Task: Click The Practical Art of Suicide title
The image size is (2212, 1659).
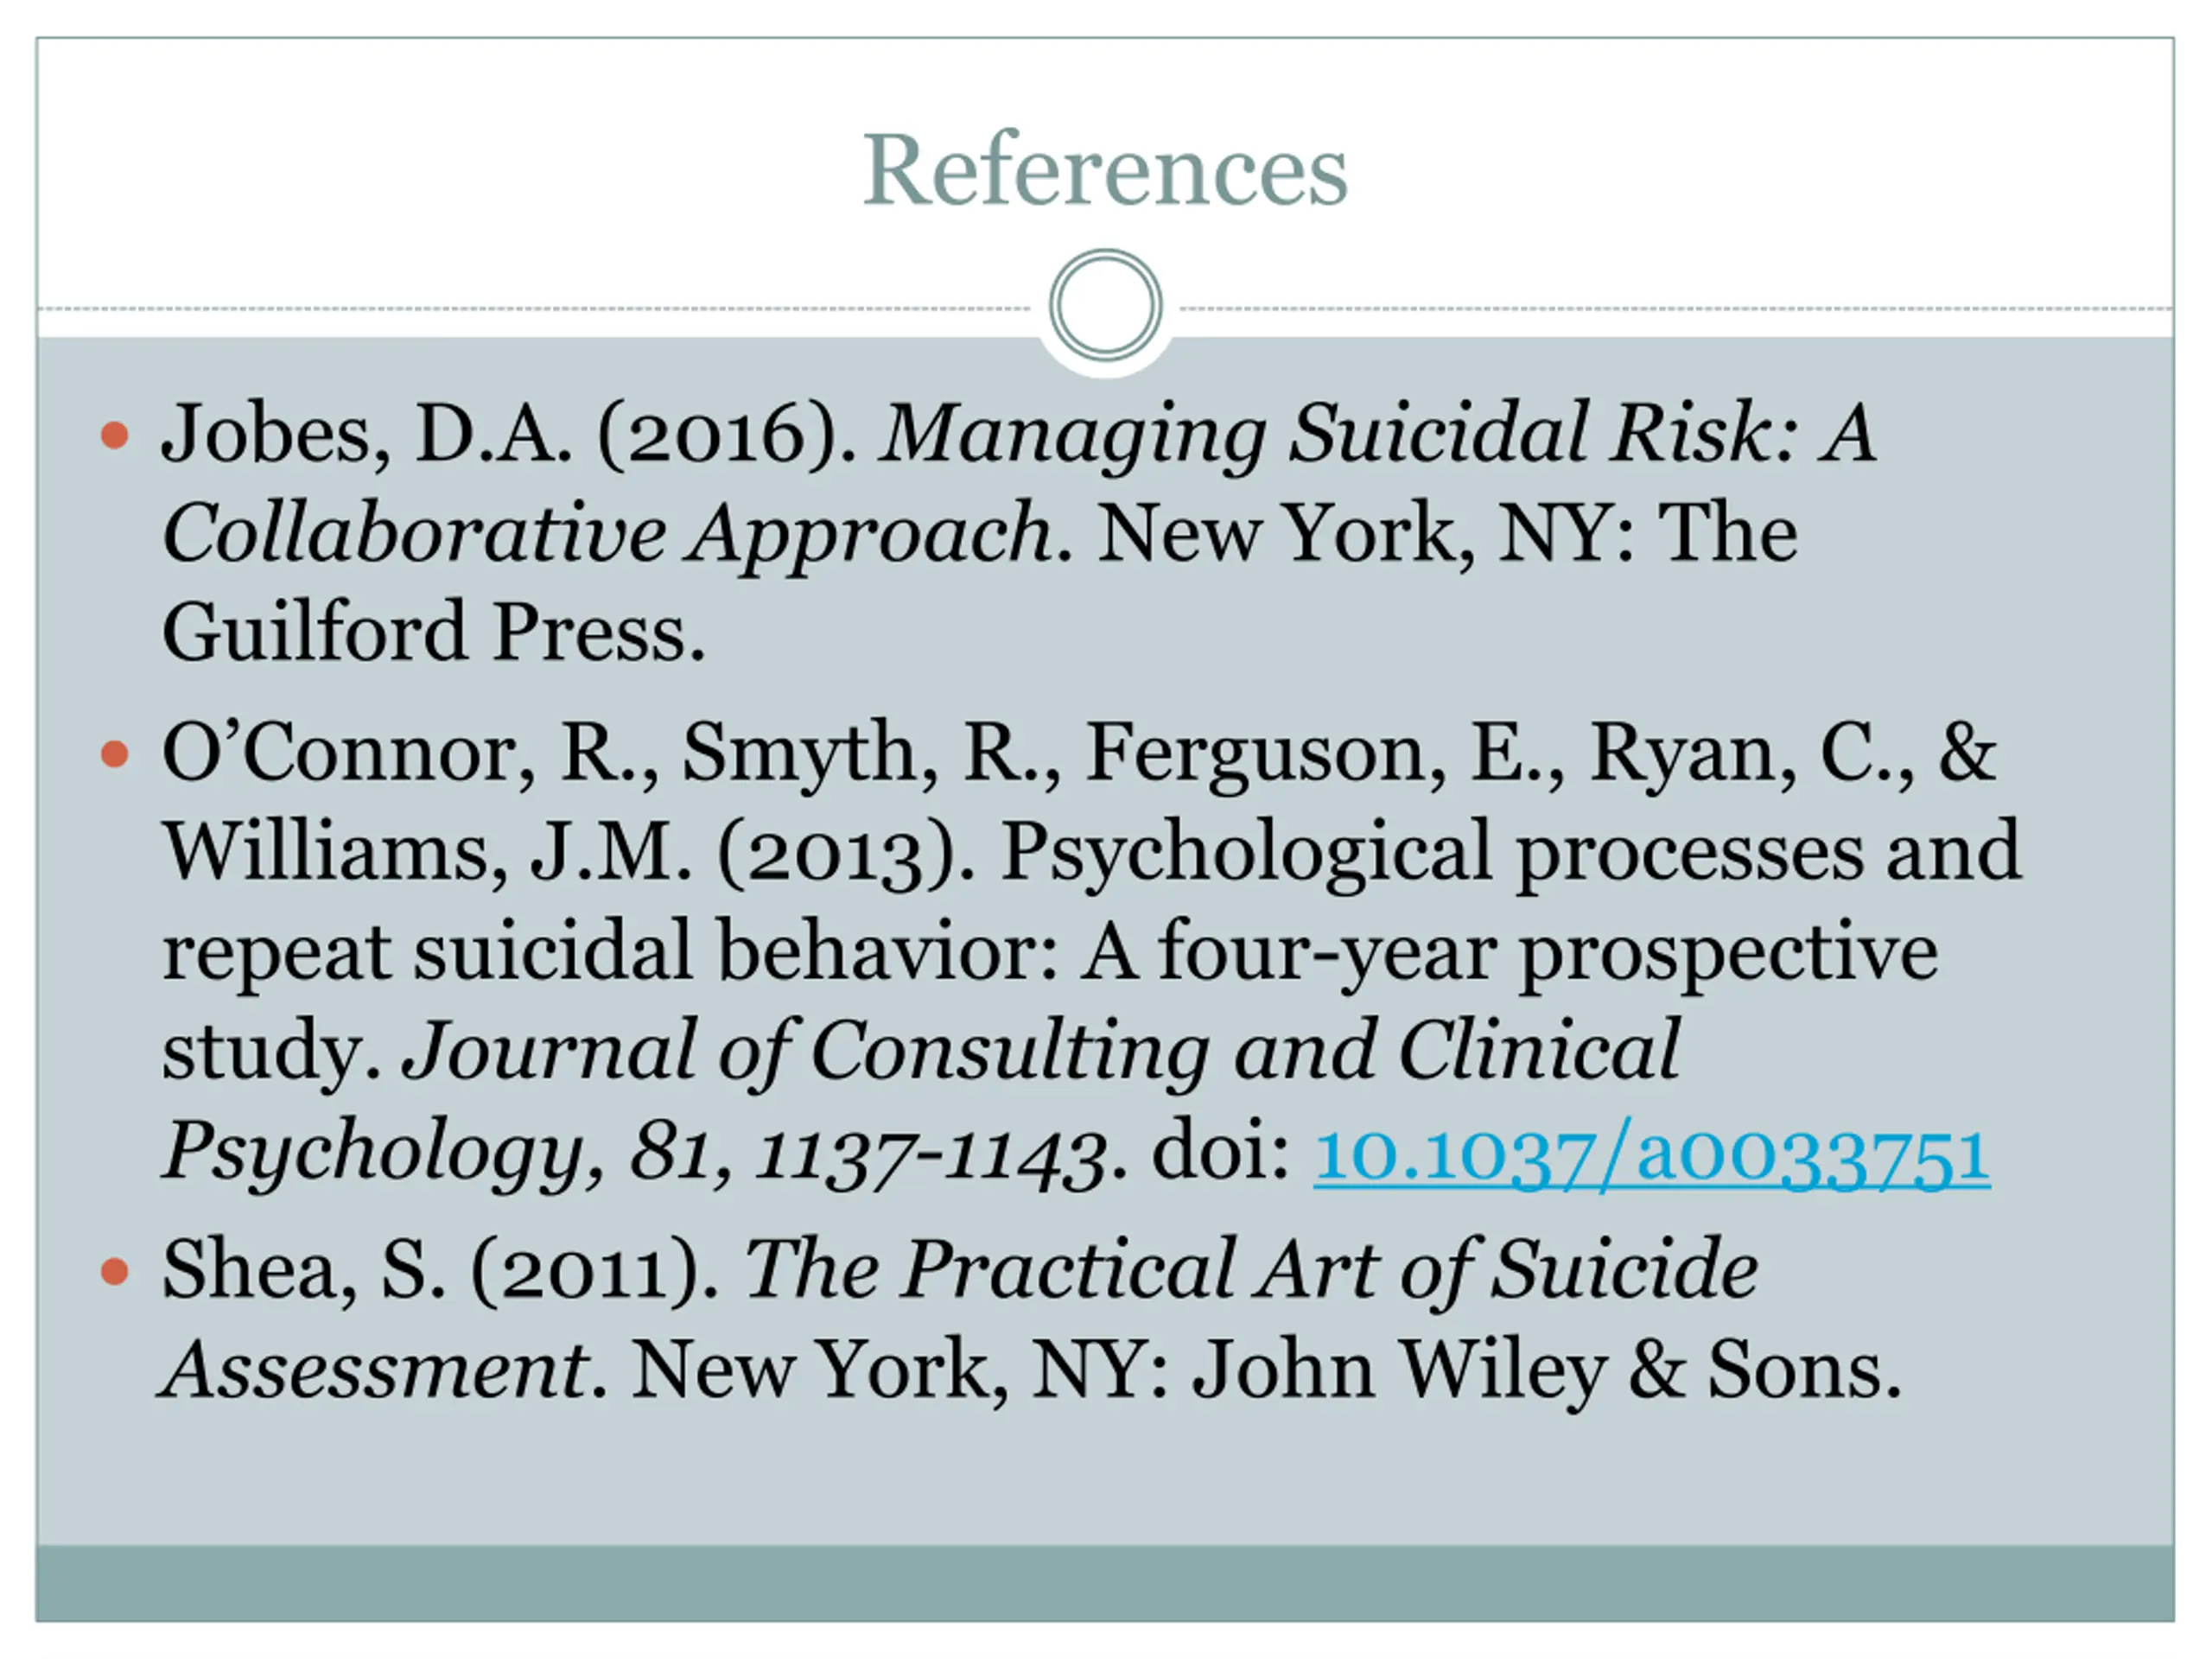Action: click(x=1251, y=1271)
